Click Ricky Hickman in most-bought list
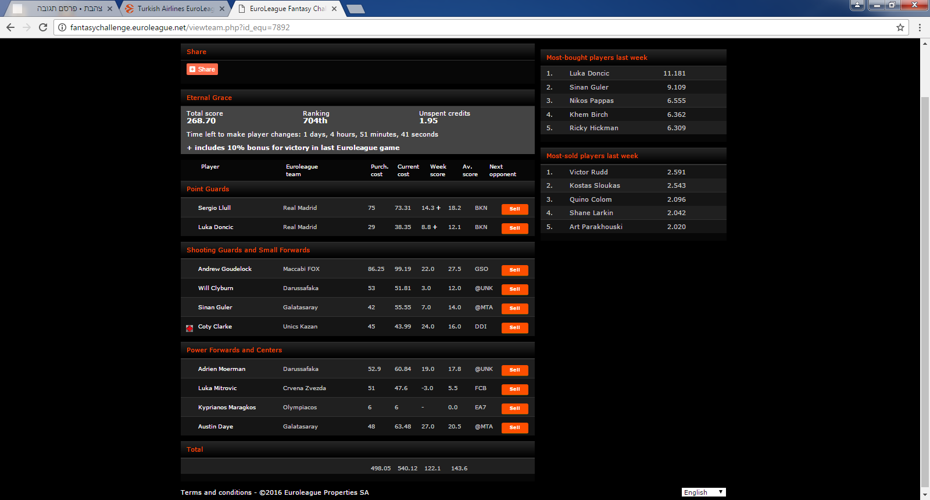 [x=594, y=128]
